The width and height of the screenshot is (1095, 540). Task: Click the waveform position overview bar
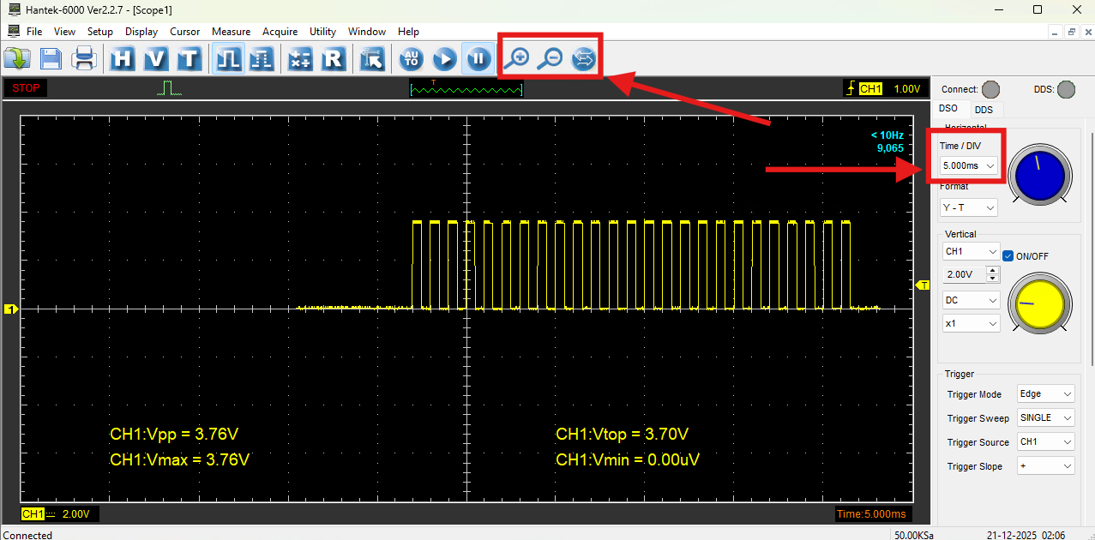(x=466, y=88)
